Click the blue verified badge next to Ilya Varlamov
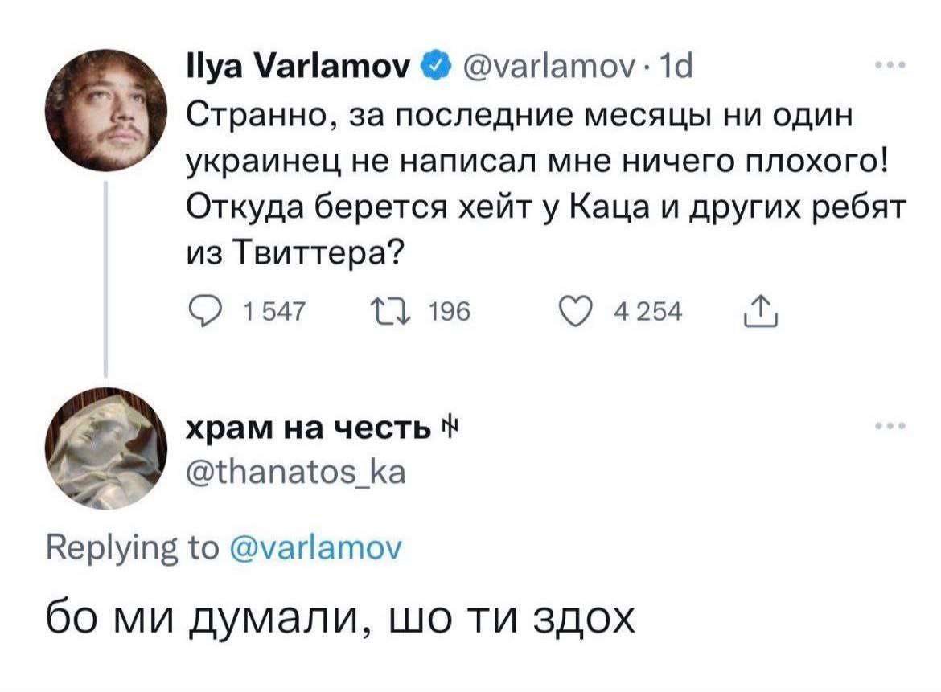The height and width of the screenshot is (692, 941). (437, 66)
